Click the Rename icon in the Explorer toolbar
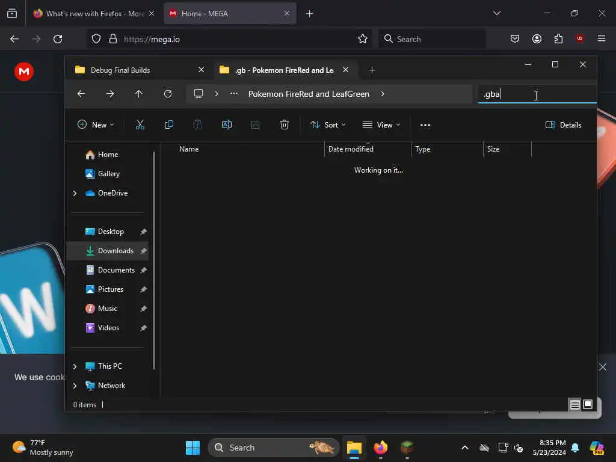 tap(227, 125)
